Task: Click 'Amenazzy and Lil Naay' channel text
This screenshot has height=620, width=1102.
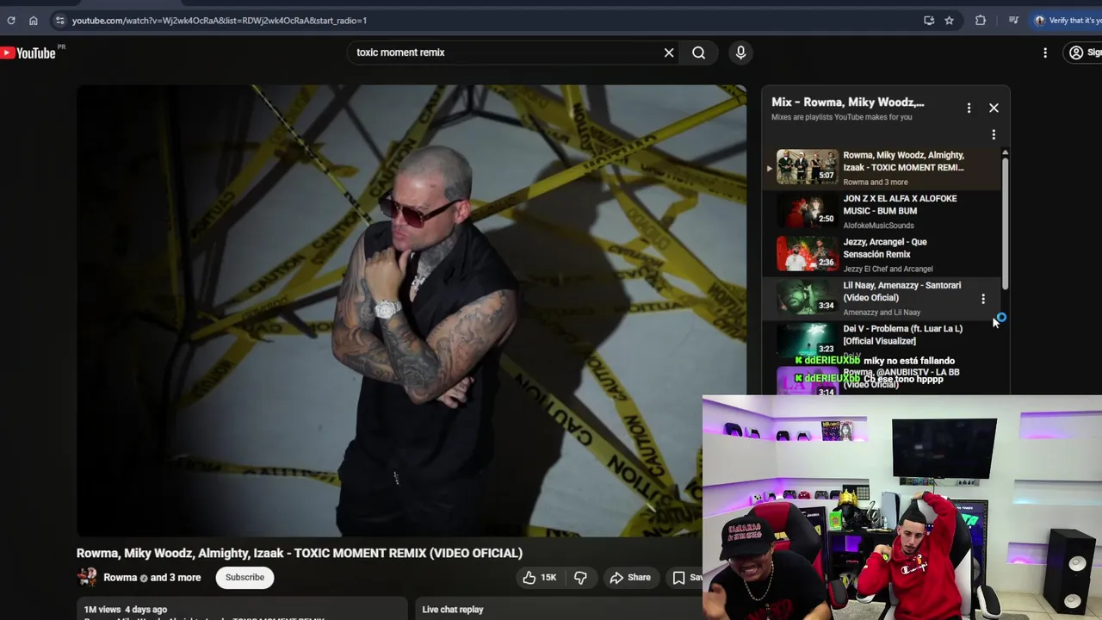Action: [882, 313]
